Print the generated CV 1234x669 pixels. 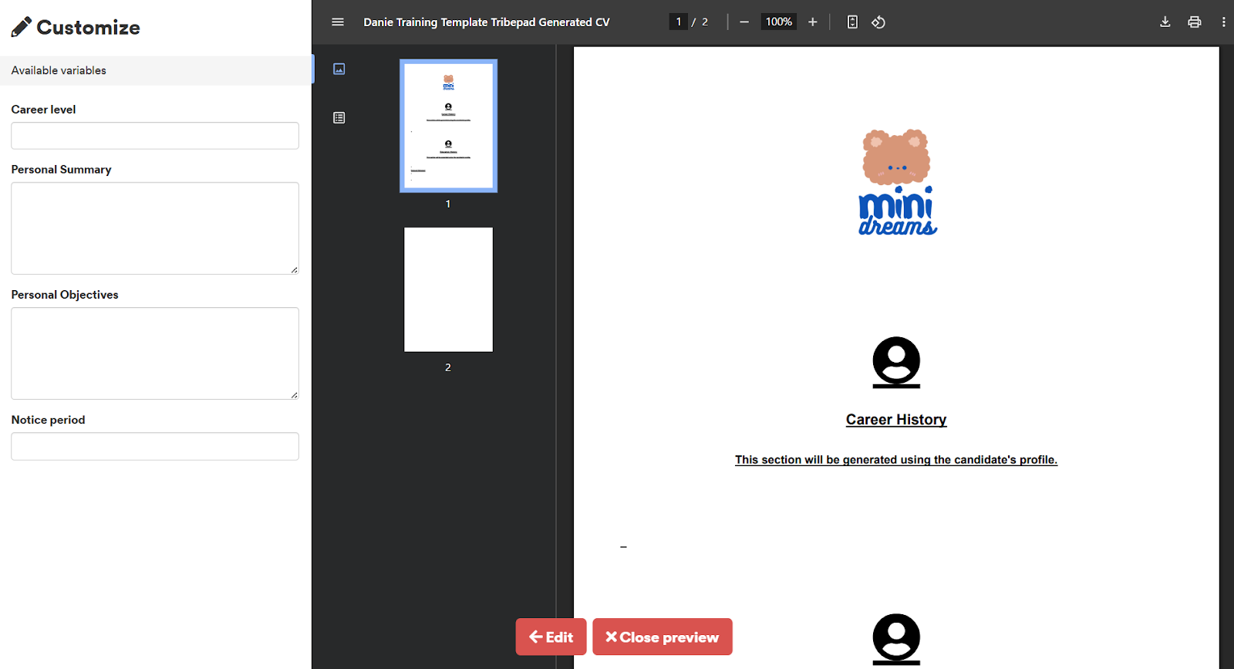click(x=1195, y=22)
